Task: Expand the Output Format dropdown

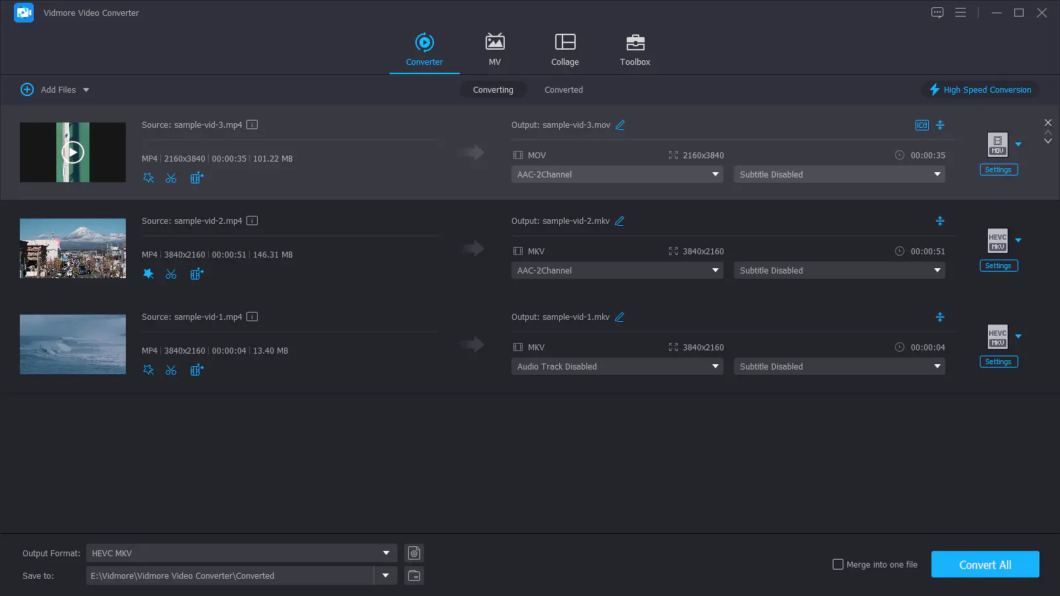Action: 385,552
